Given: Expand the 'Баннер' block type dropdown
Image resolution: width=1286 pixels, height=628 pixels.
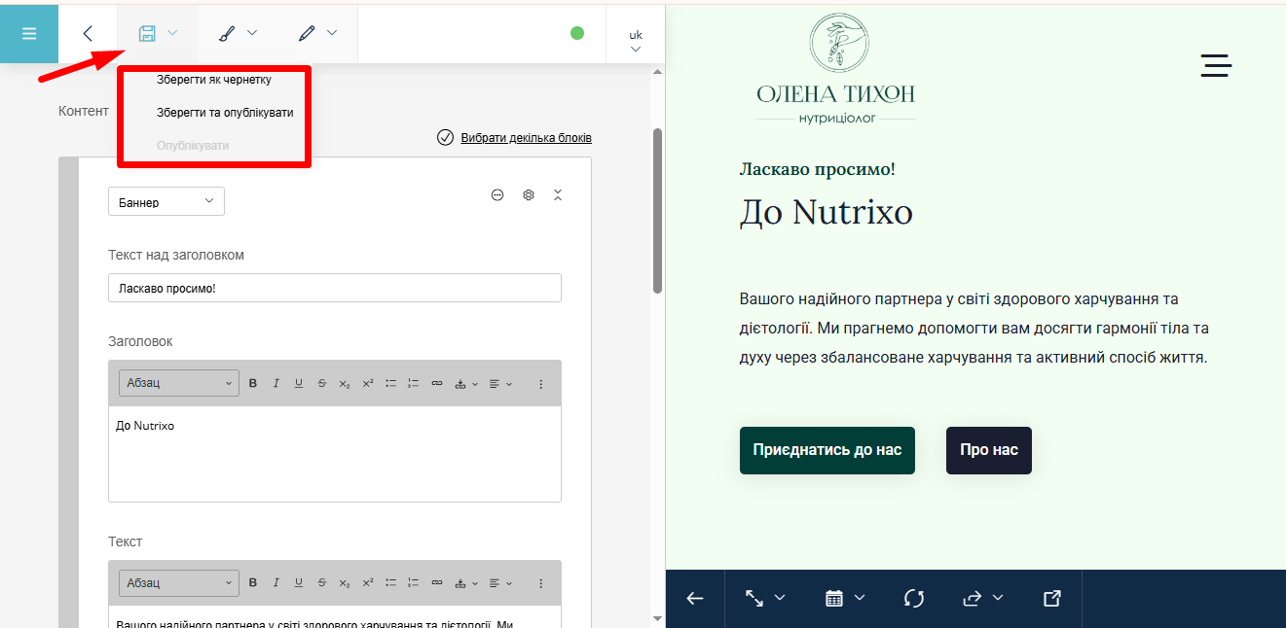Looking at the screenshot, I should point(166,202).
